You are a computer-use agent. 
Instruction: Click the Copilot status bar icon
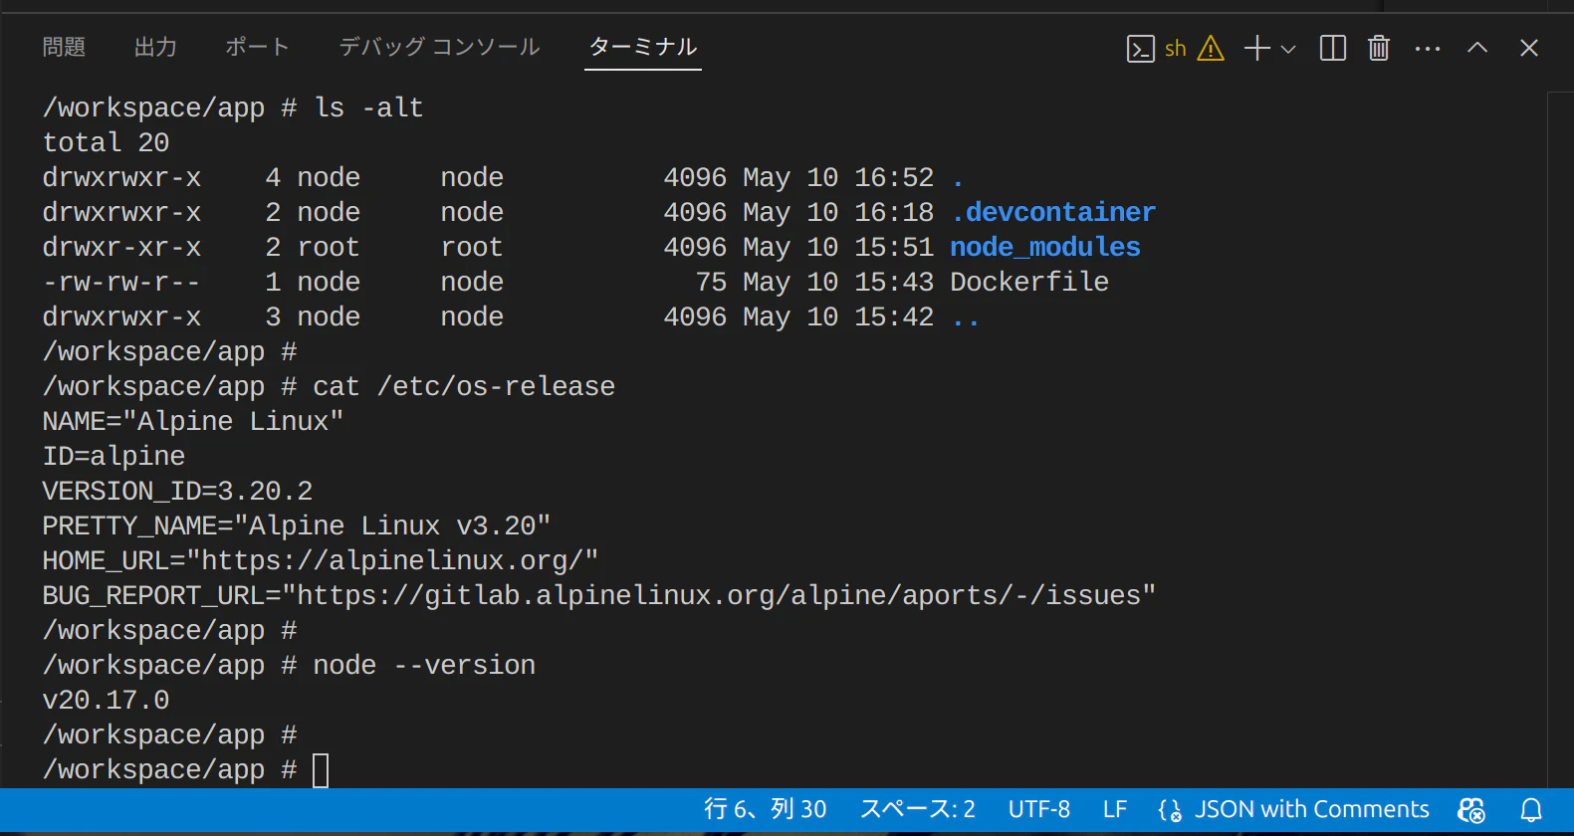pyautogui.click(x=1471, y=810)
